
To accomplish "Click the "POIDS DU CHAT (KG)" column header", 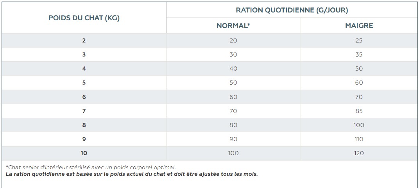I will (84, 18).
